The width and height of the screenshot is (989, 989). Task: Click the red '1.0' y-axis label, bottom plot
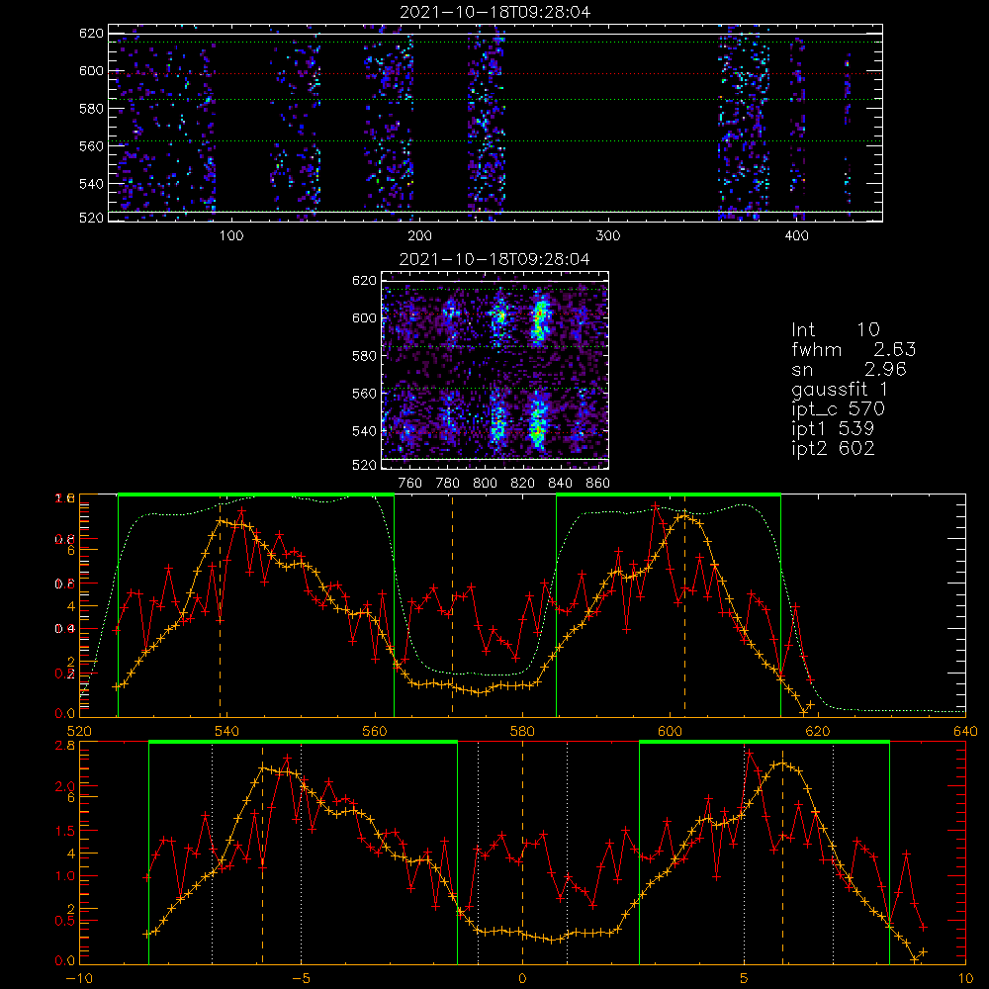64,876
